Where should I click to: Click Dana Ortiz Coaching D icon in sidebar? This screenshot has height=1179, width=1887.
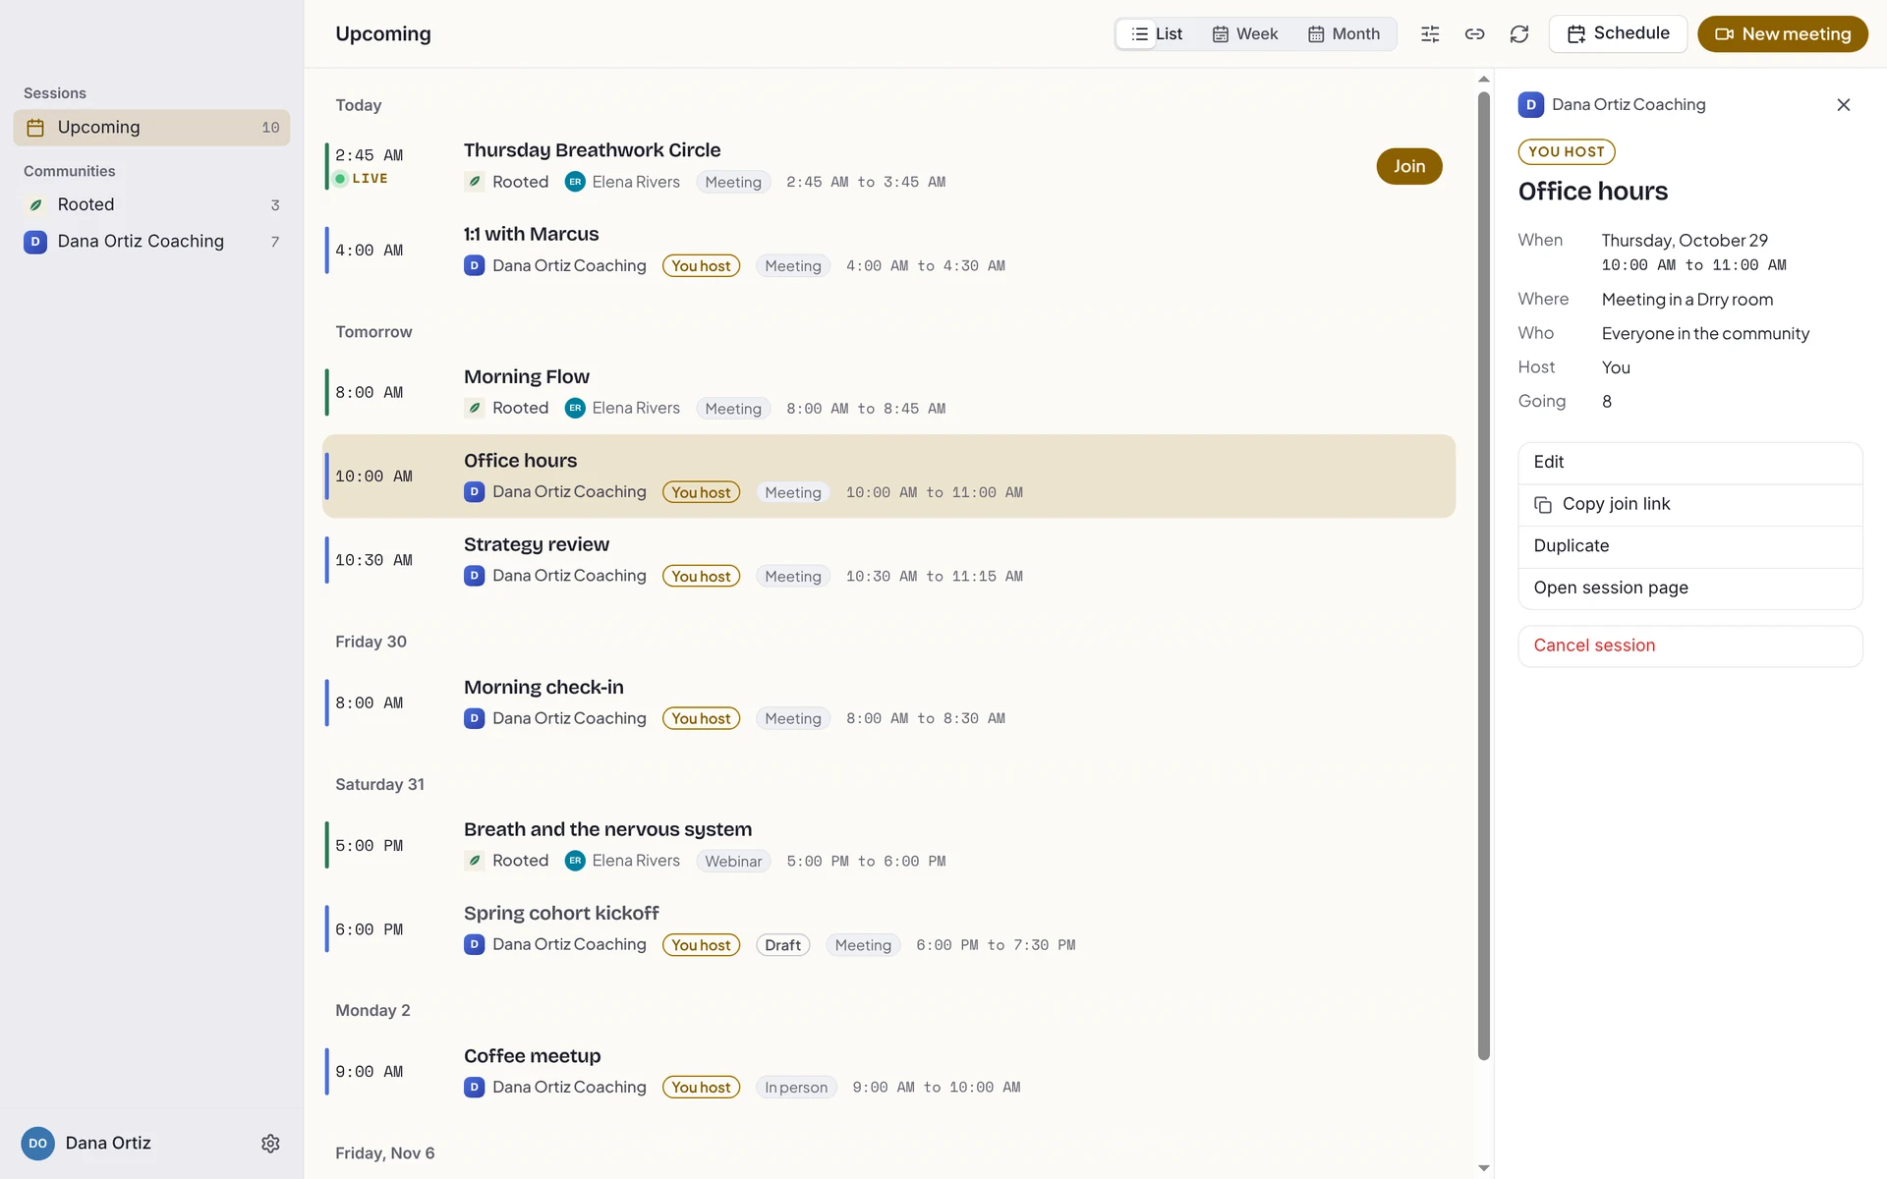point(35,242)
